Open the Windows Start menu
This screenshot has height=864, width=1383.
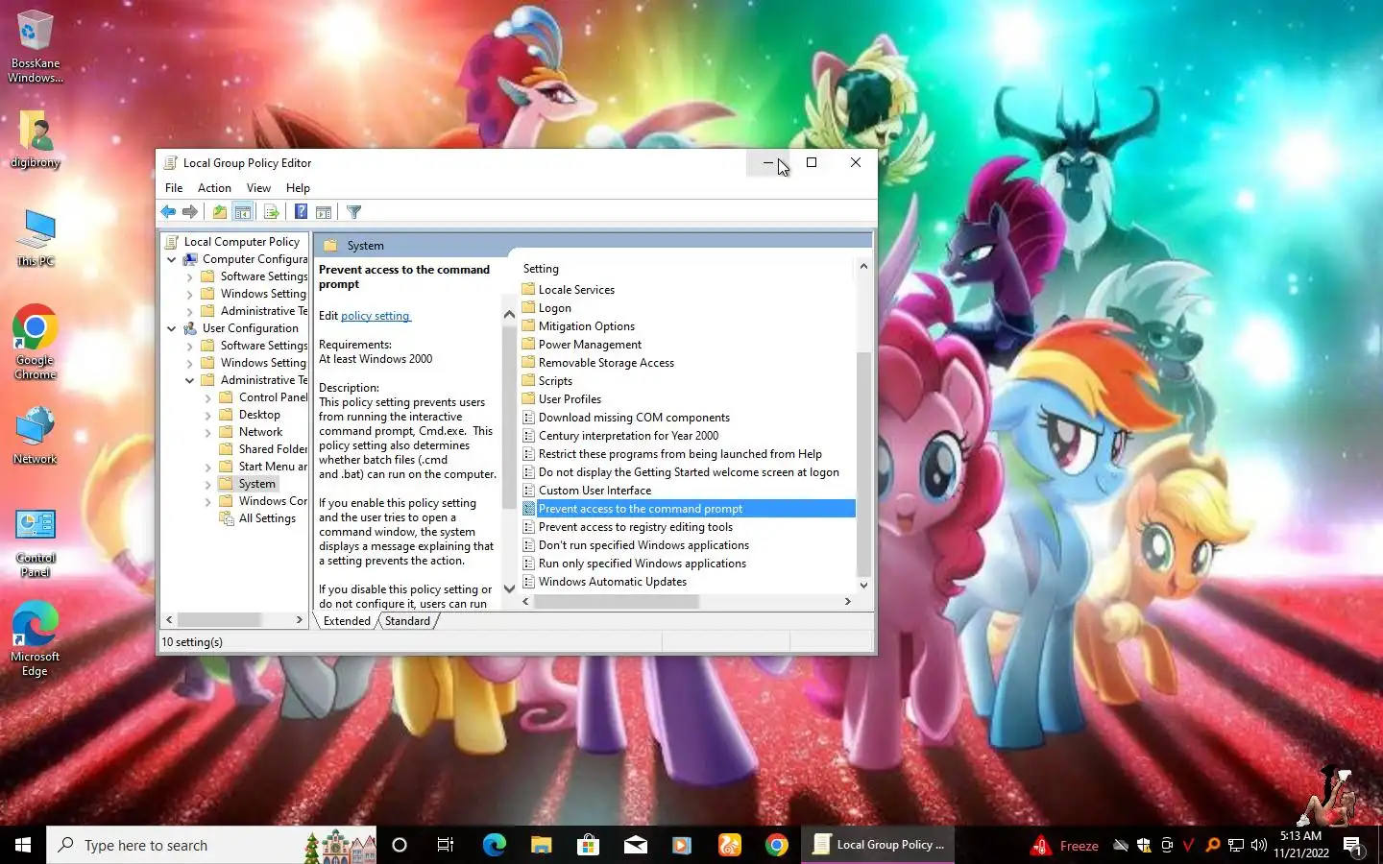click(23, 845)
